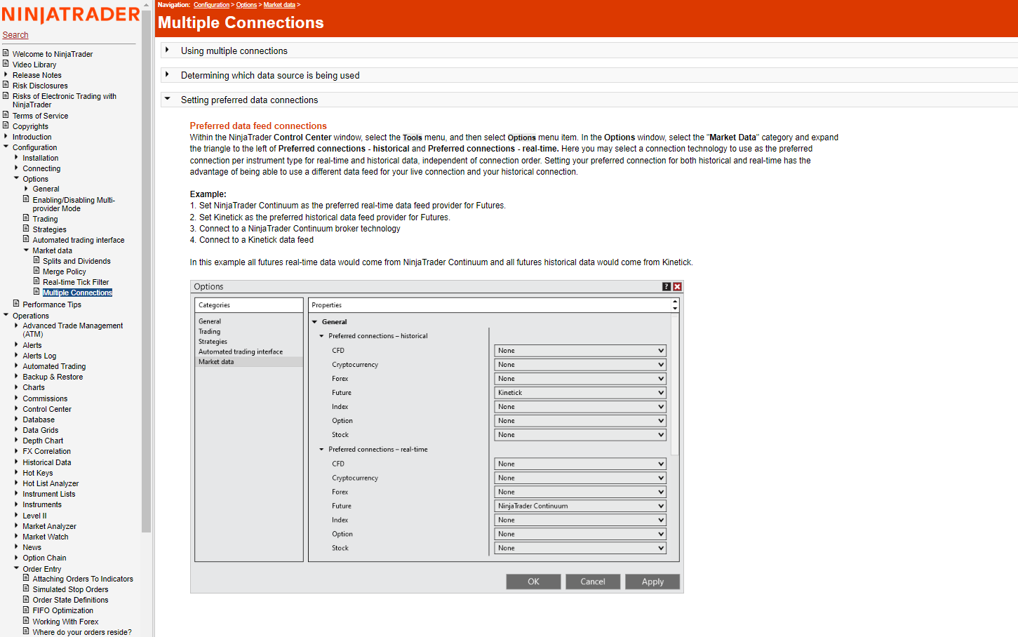Click the Working With Forex page icon
This screenshot has height=637, width=1018.
(x=26, y=621)
